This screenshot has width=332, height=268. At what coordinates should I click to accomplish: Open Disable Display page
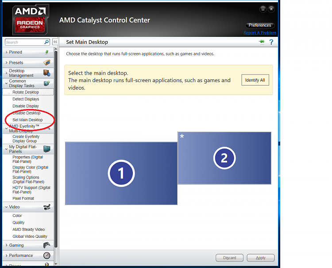(x=26, y=106)
